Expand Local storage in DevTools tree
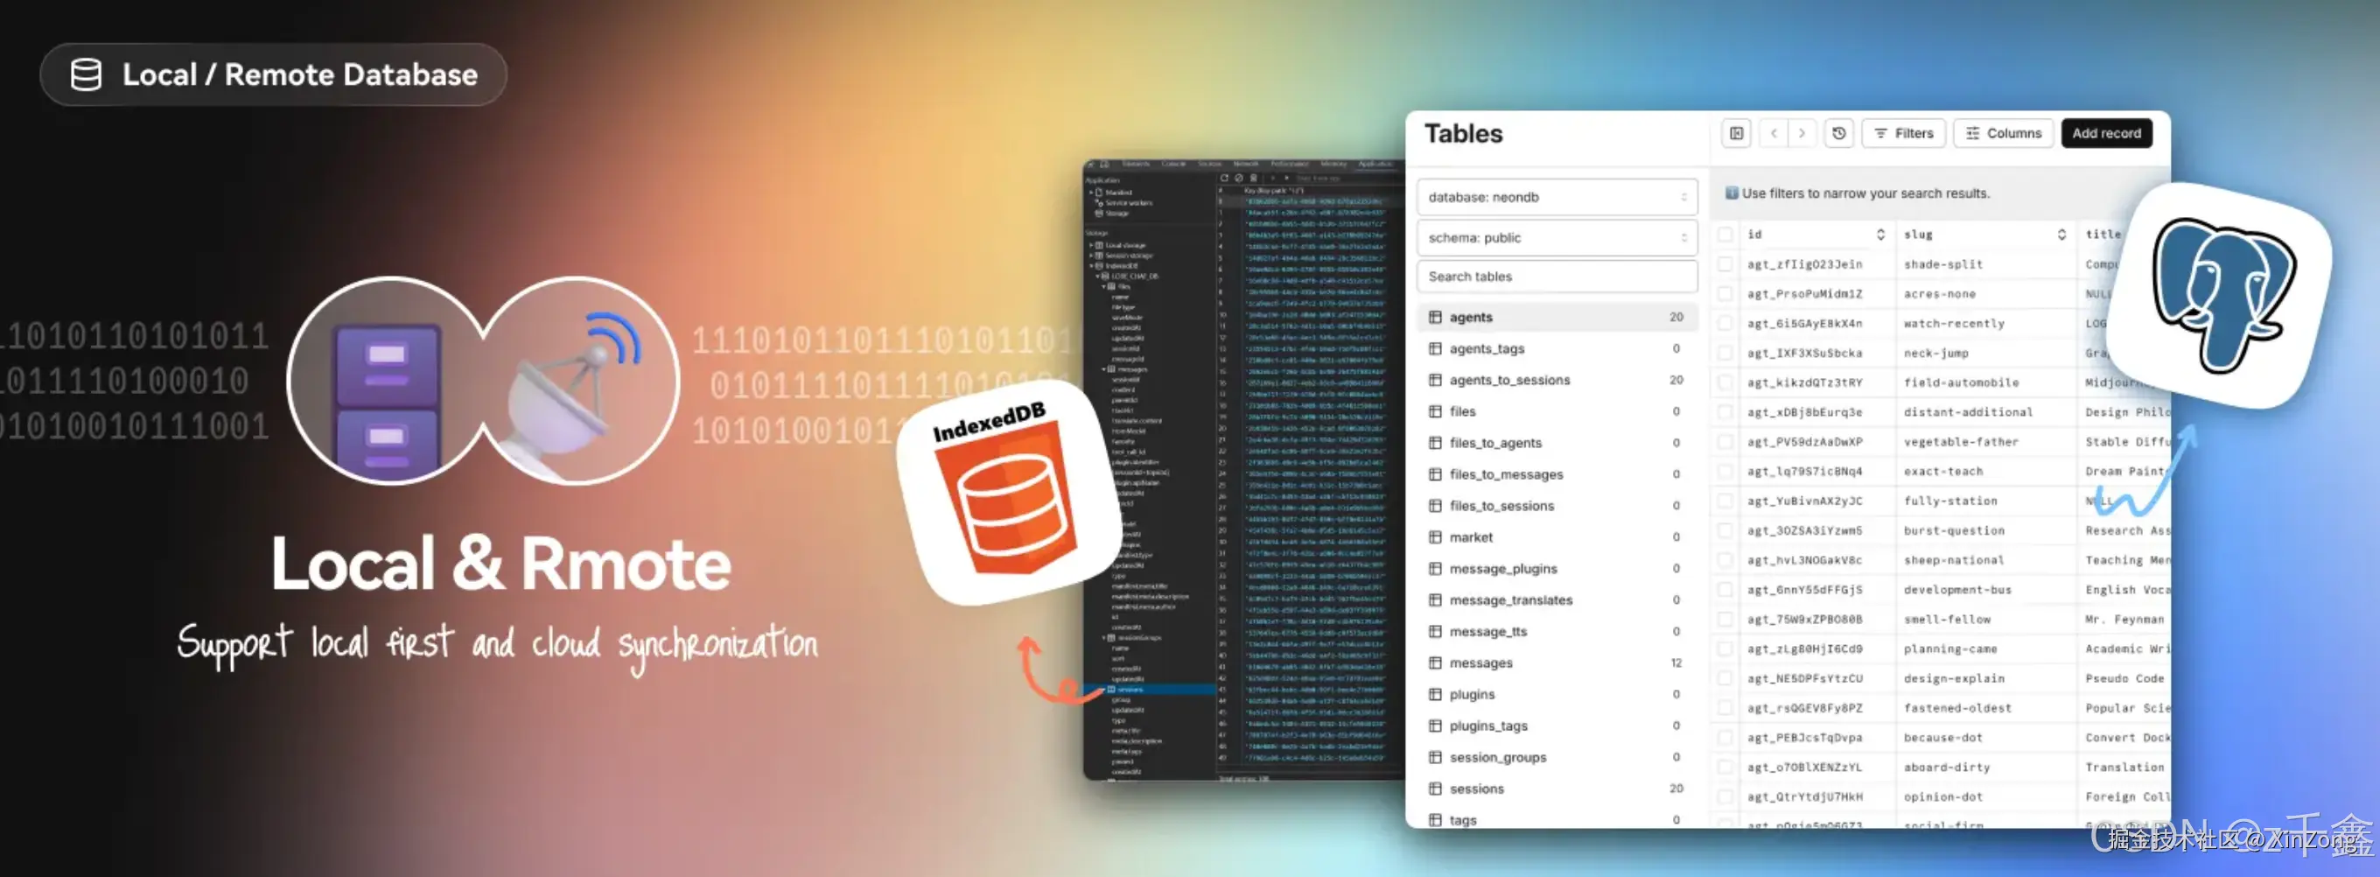This screenshot has width=2380, height=877. [1091, 246]
